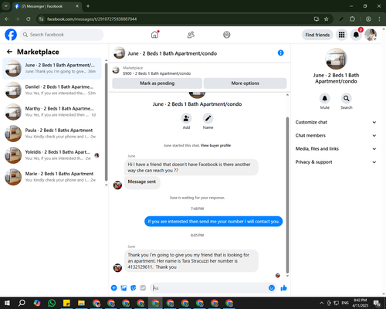The width and height of the screenshot is (386, 309).
Task: Click June's avatar beside the last message
Action: click(x=117, y=267)
